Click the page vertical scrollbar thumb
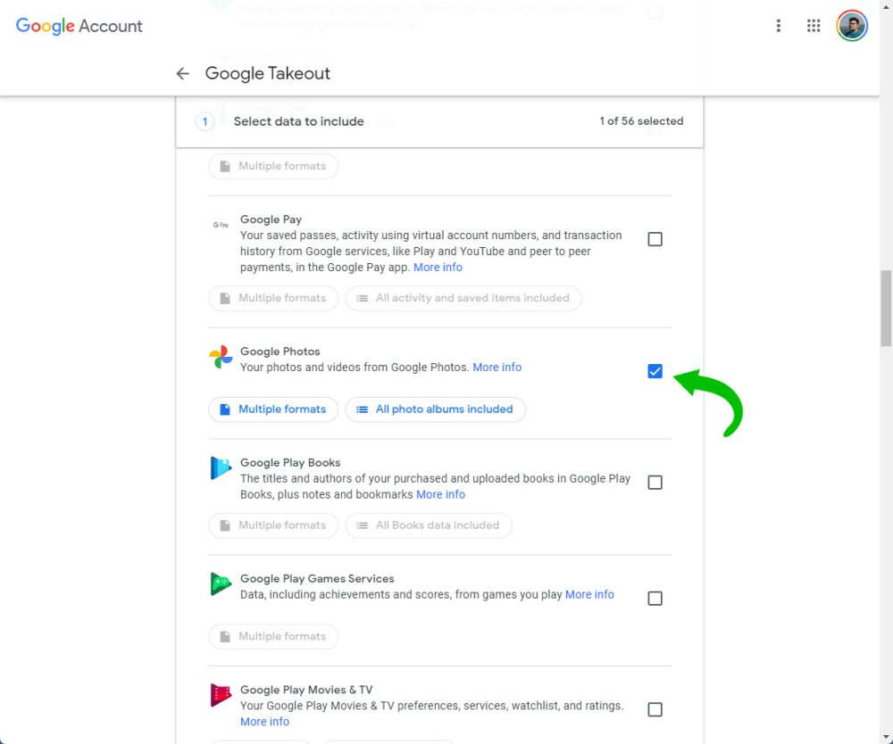The image size is (893, 744). point(886,308)
